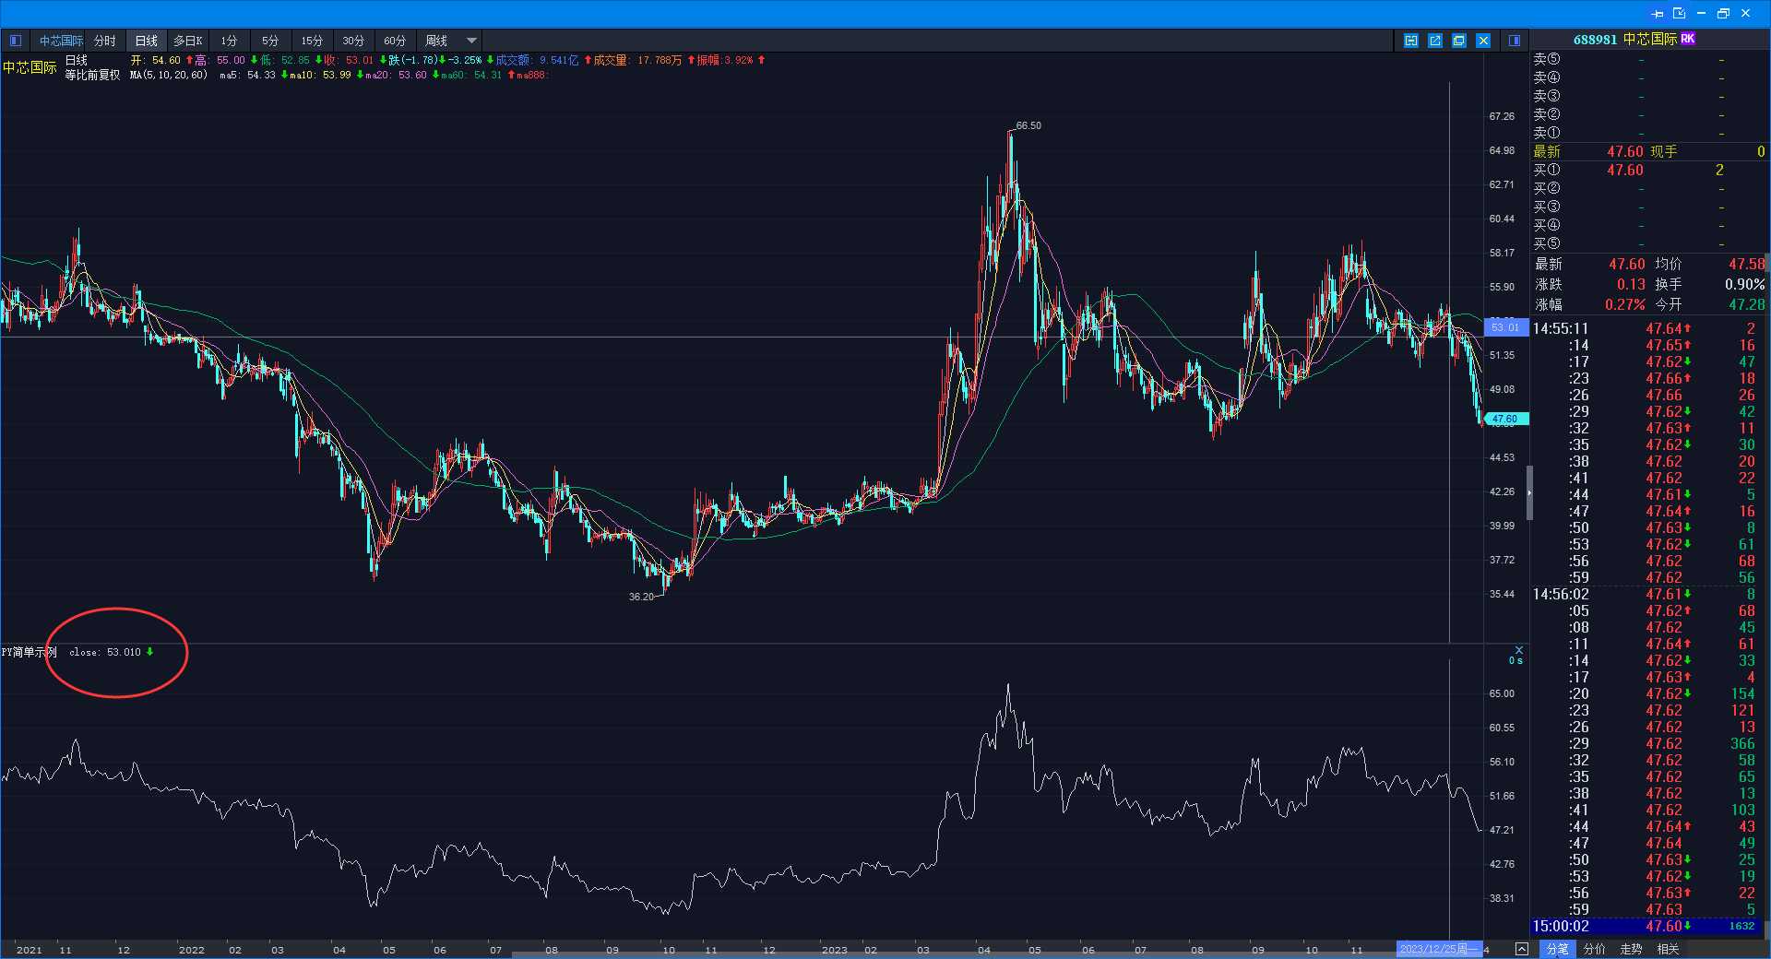The width and height of the screenshot is (1771, 959).
Task: Switch to 分时 intraday chart tab
Action: pos(105,41)
